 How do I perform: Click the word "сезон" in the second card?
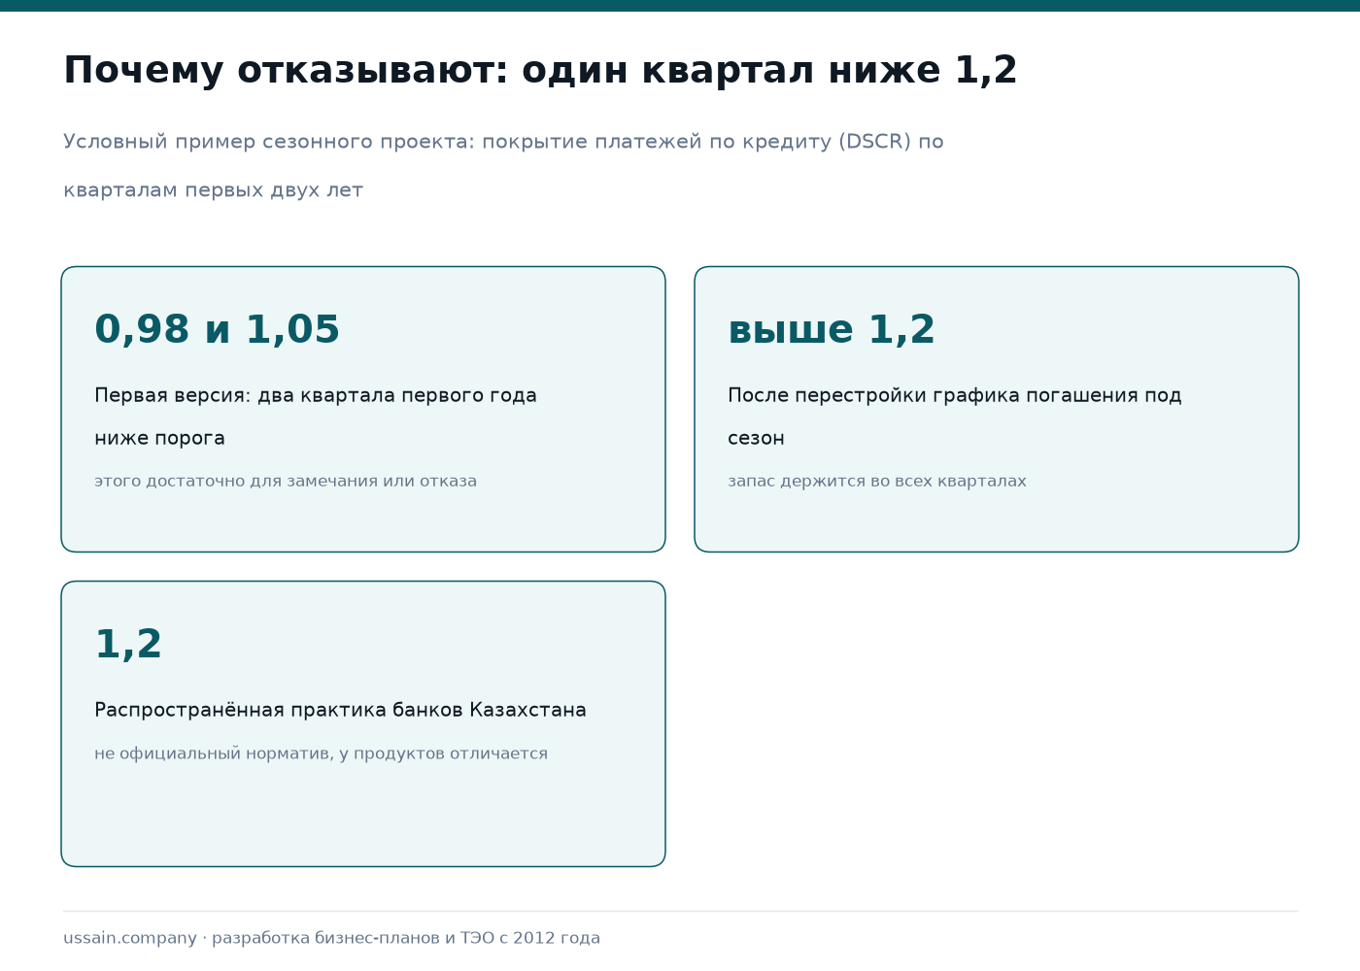point(756,439)
